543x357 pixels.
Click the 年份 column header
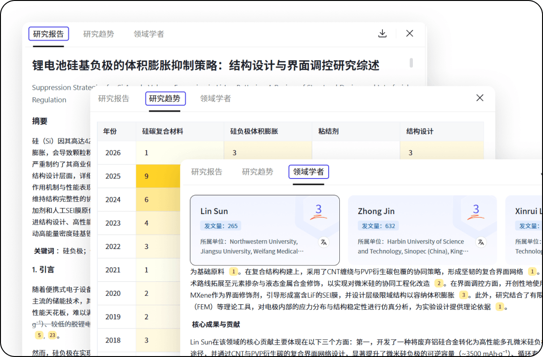point(117,131)
